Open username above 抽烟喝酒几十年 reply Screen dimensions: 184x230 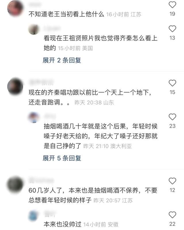point(50,116)
